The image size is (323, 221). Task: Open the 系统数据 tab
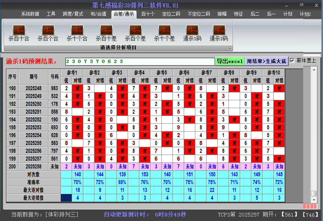[30, 14]
